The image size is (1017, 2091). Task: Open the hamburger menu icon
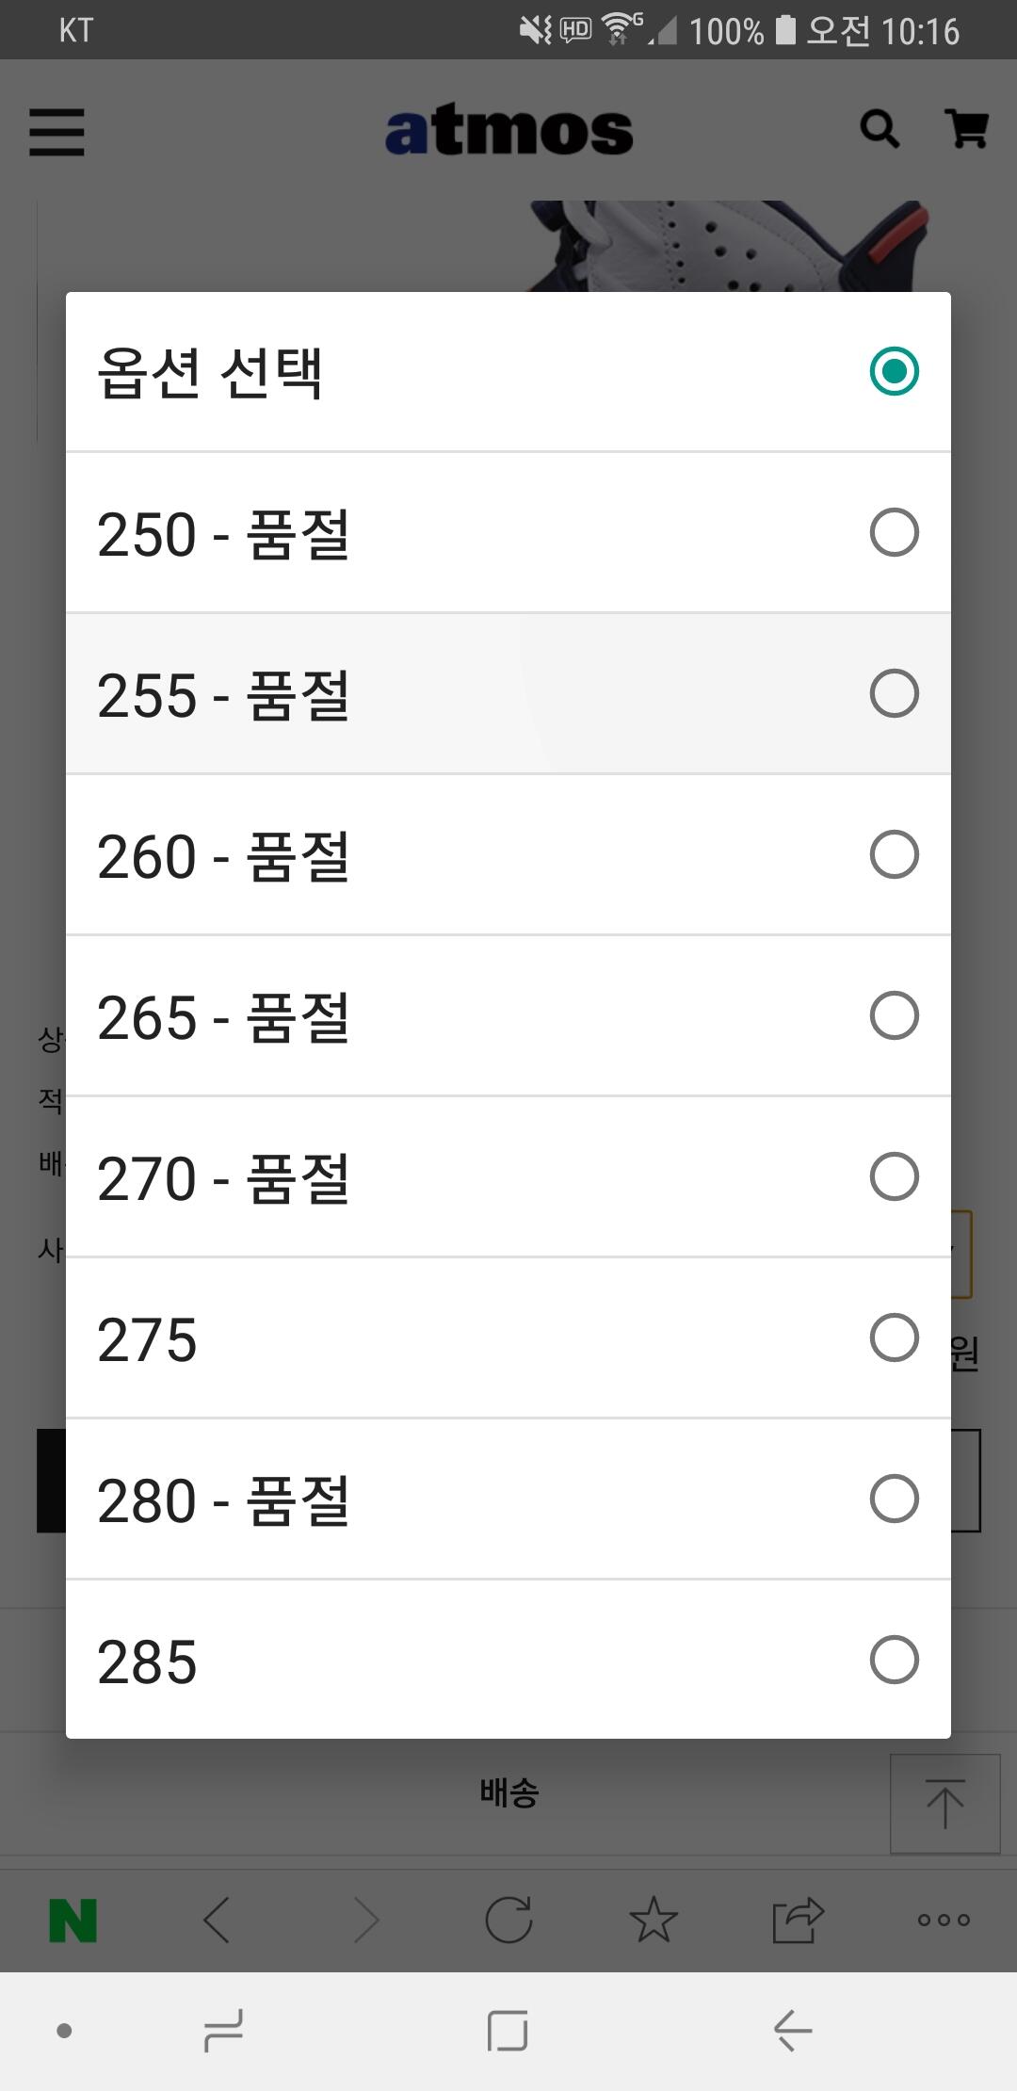(x=56, y=131)
